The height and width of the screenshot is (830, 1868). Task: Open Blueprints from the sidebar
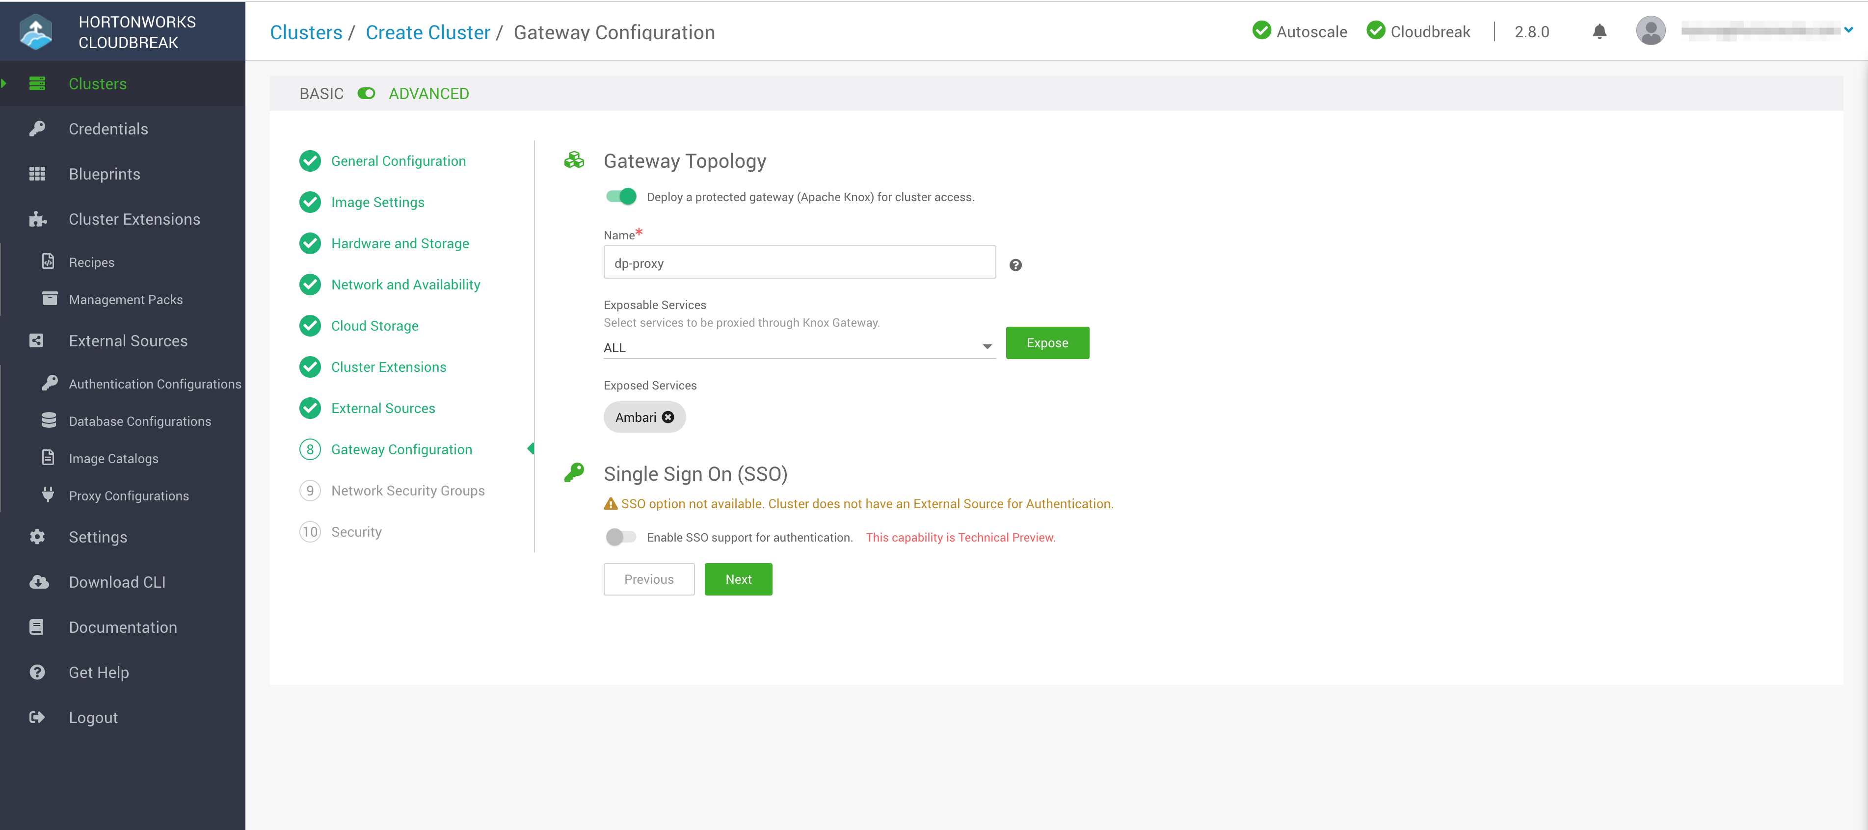pyautogui.click(x=104, y=174)
